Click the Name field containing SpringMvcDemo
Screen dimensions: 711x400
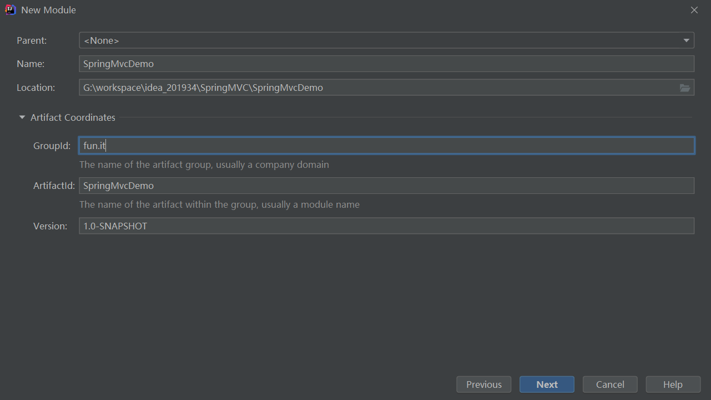tap(386, 64)
